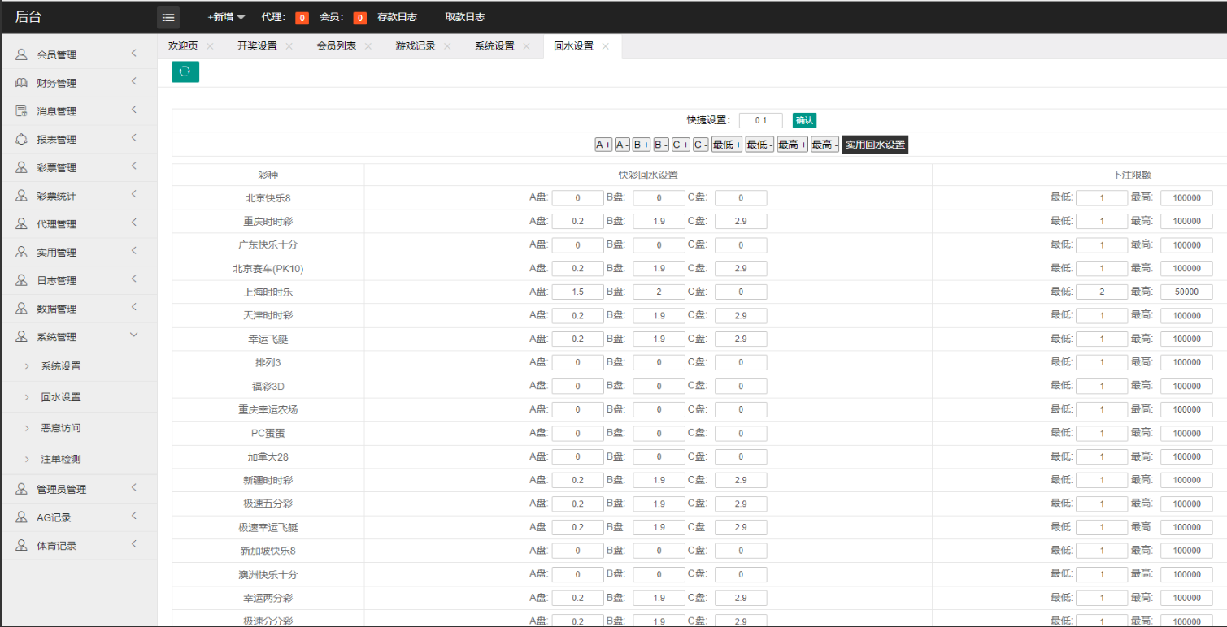Click the B + button
Viewport: 1227px width, 627px height.
[642, 145]
